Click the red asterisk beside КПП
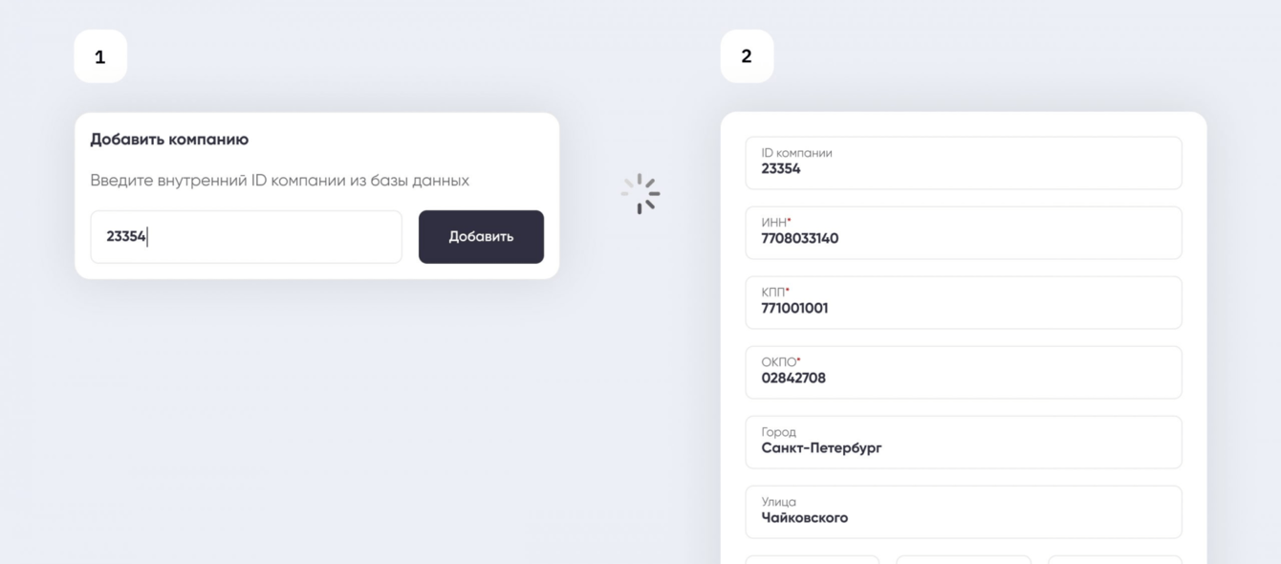Image resolution: width=1281 pixels, height=564 pixels. click(x=788, y=291)
